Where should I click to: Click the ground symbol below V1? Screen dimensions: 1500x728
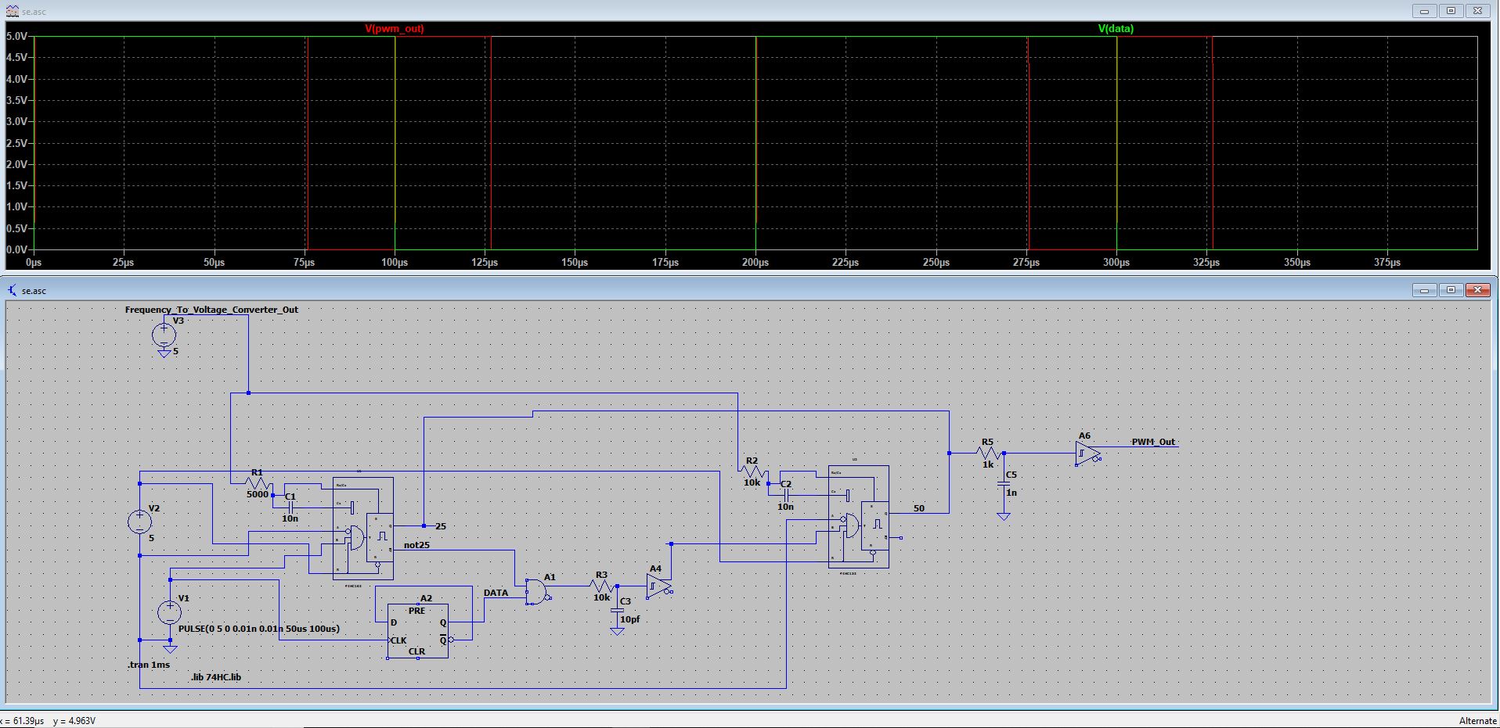(x=170, y=648)
